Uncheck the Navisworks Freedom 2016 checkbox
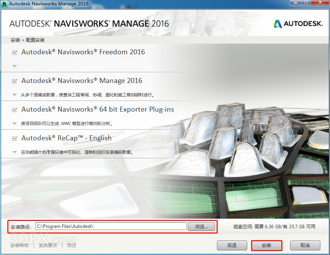This screenshot has width=330, height=255. point(15,52)
